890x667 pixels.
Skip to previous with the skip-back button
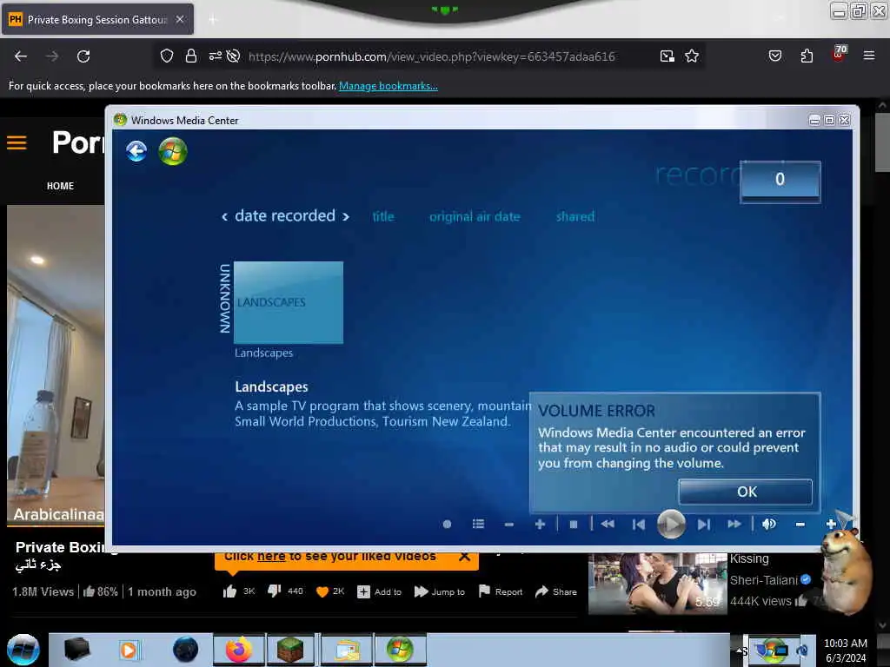[639, 525]
